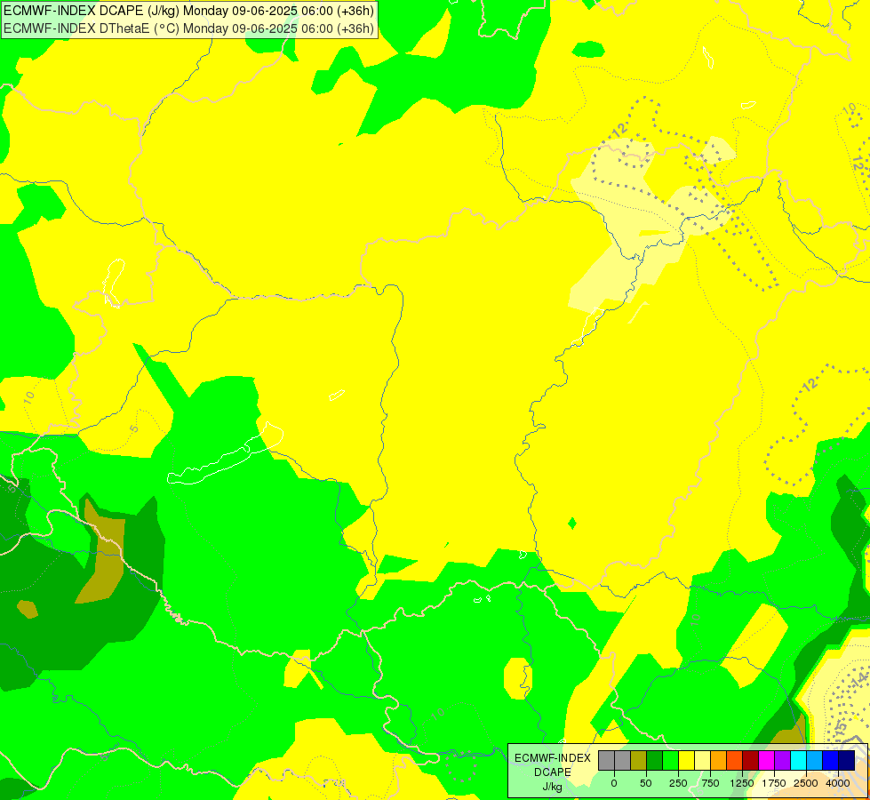Image resolution: width=870 pixels, height=800 pixels.
Task: Click the dark green legend swatch
Action: tap(654, 761)
